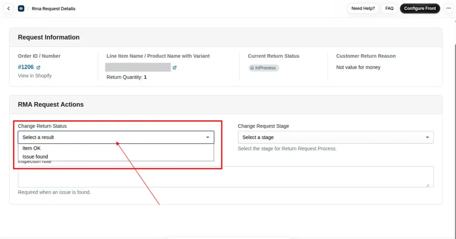The image size is (456, 239).
Task: Focus the inspection note text area
Action: pos(226,177)
